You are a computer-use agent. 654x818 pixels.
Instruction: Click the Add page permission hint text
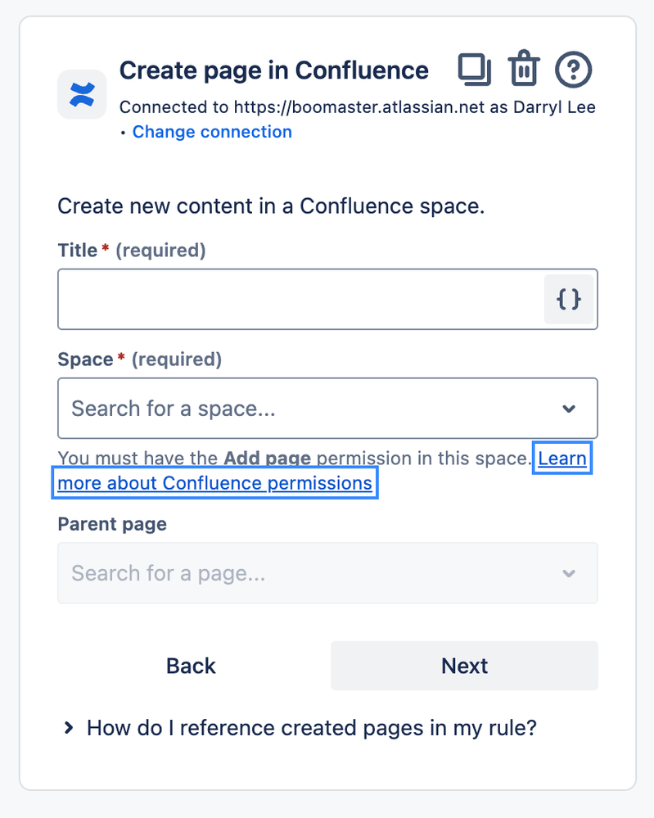[295, 459]
